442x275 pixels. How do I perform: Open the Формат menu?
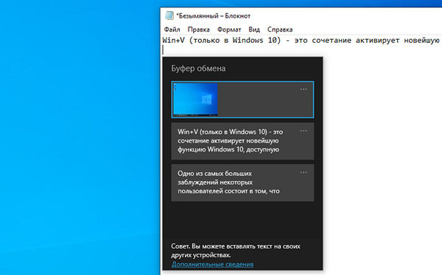coord(229,29)
